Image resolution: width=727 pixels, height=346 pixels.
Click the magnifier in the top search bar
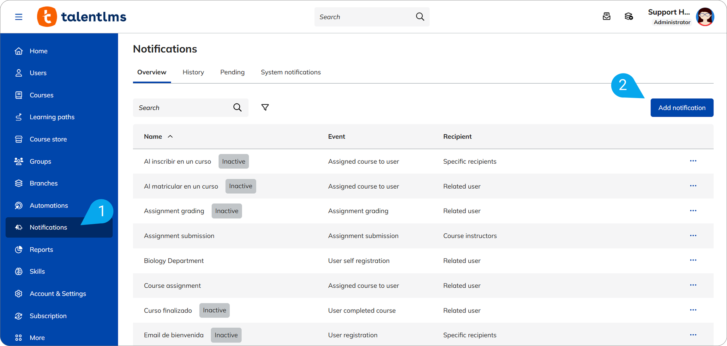click(x=420, y=17)
